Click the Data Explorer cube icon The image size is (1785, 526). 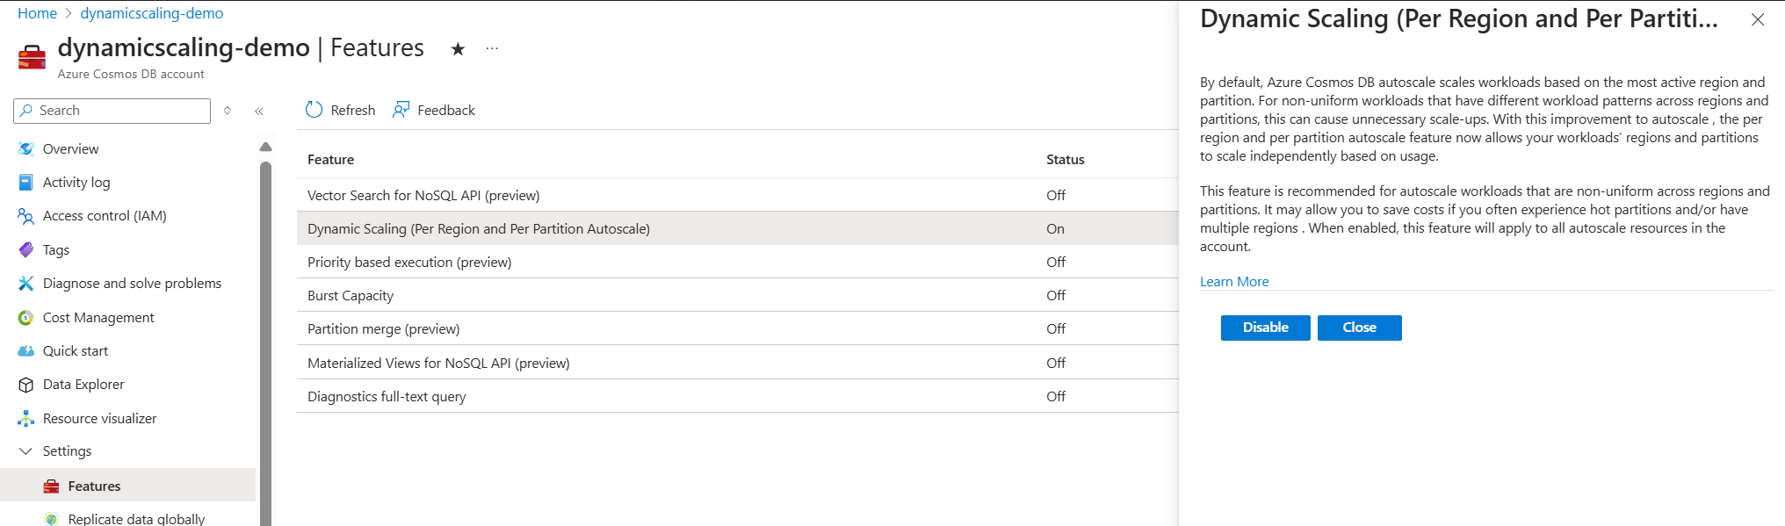tap(25, 385)
